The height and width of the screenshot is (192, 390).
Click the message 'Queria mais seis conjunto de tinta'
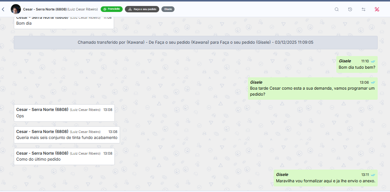(67, 138)
